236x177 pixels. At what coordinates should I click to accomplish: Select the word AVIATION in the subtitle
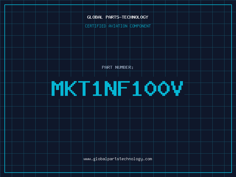[118, 26]
